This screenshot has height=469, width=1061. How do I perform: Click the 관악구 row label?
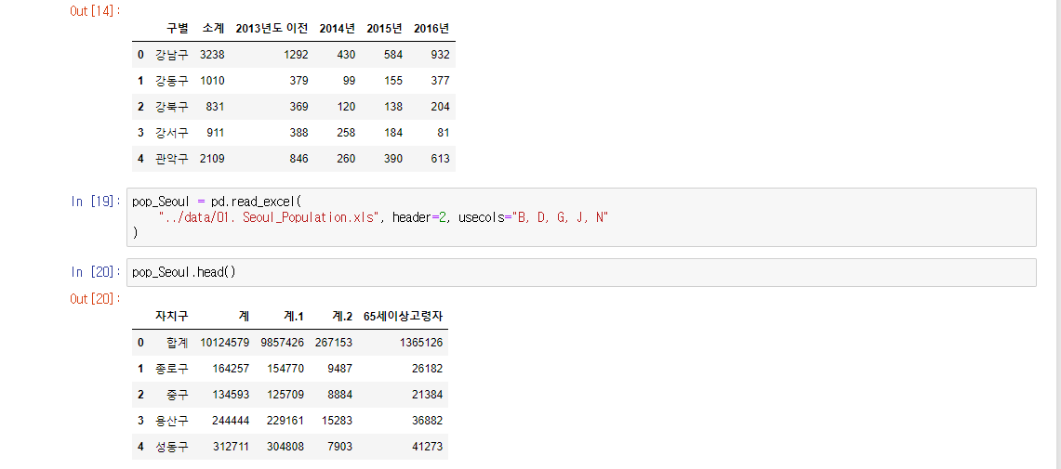(x=172, y=159)
